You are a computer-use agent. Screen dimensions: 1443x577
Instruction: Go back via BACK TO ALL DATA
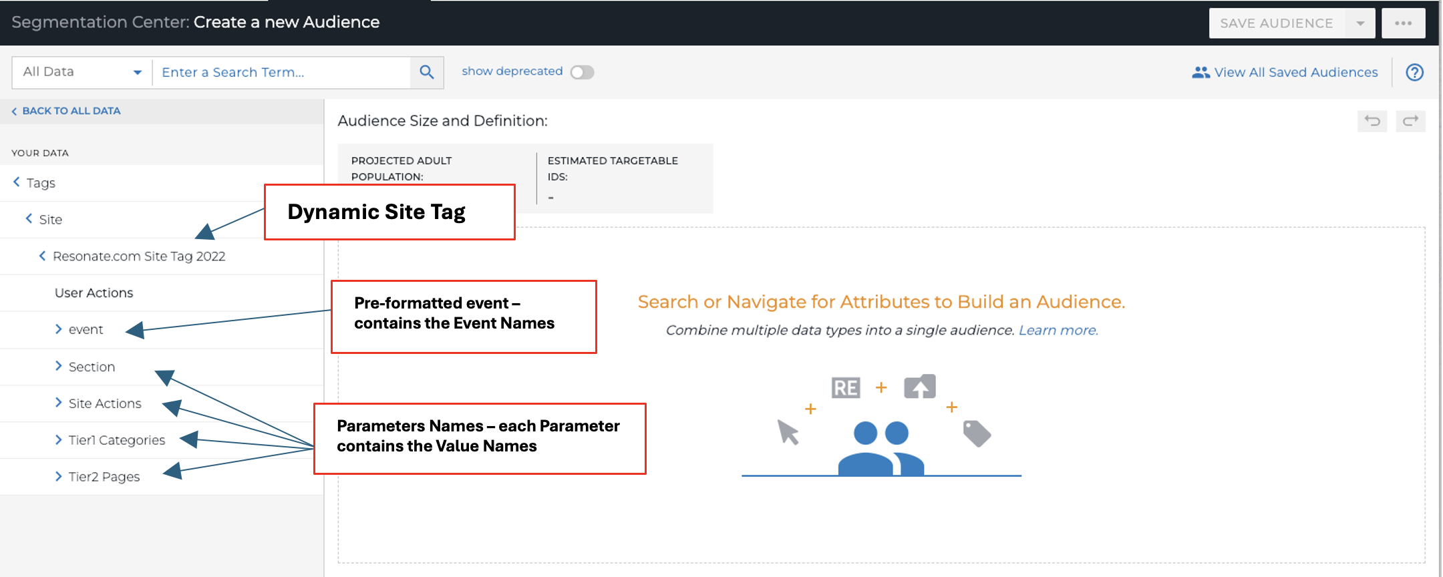(x=66, y=111)
